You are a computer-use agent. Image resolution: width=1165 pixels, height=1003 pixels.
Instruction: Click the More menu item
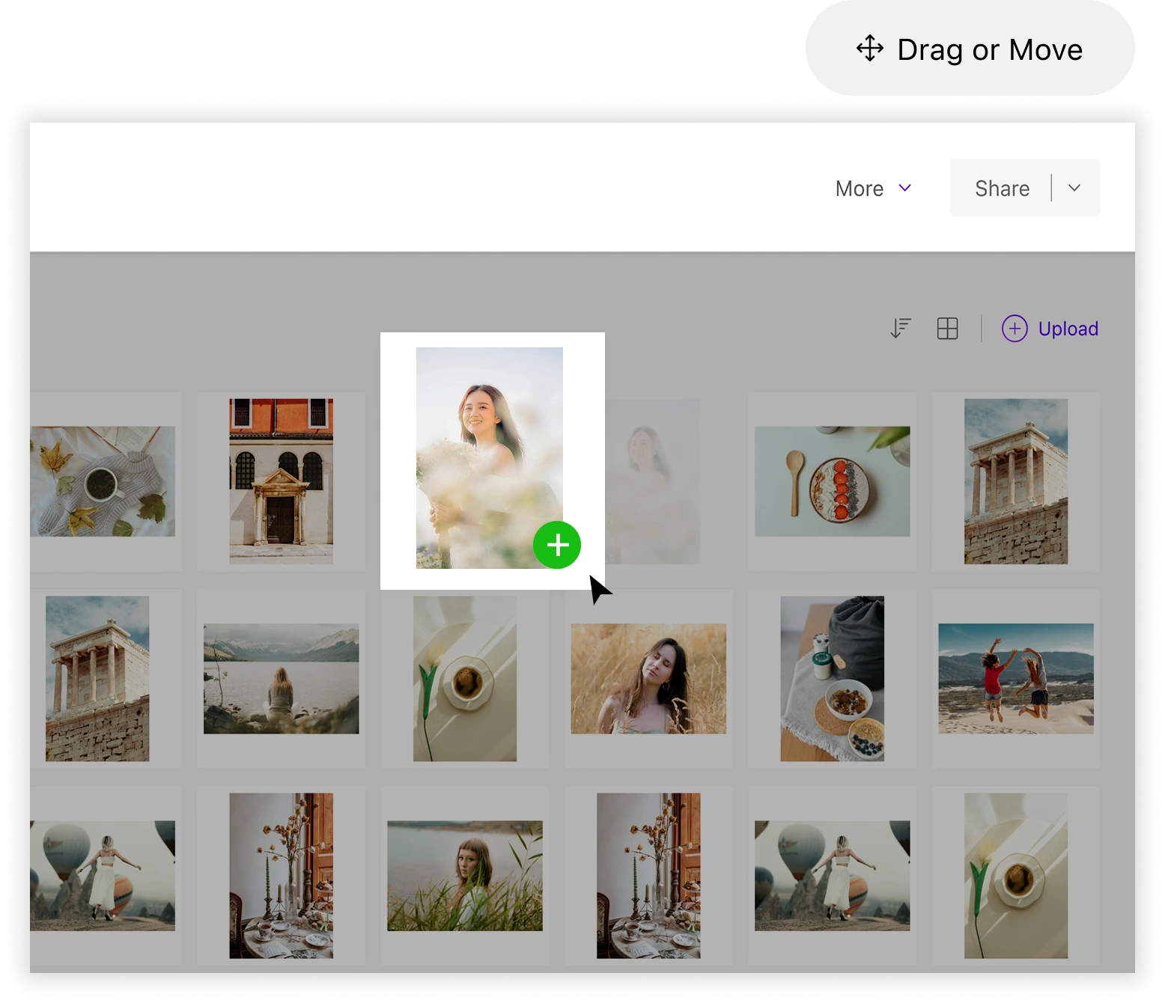tap(859, 188)
